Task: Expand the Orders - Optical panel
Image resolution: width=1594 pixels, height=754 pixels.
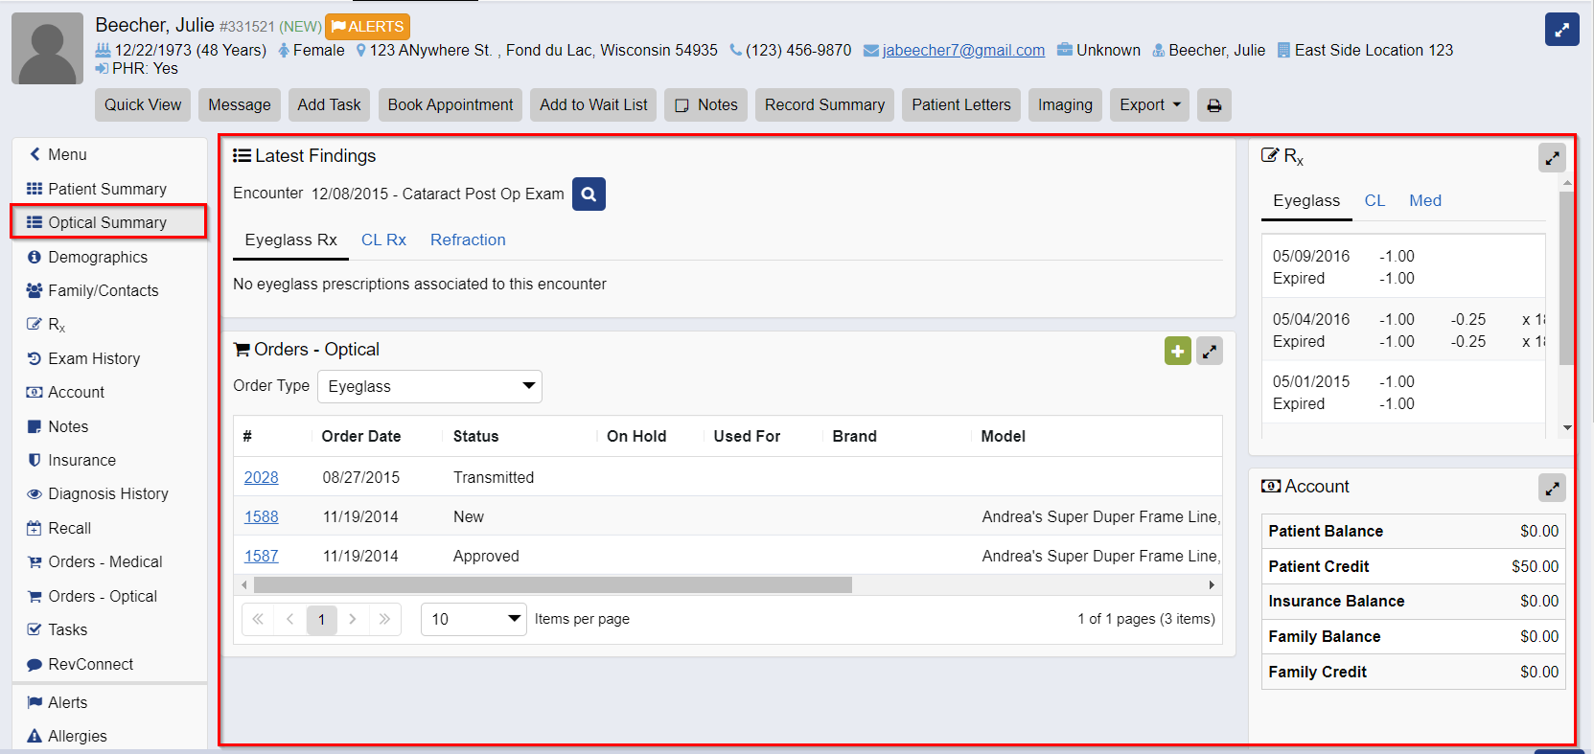Action: tap(1210, 352)
